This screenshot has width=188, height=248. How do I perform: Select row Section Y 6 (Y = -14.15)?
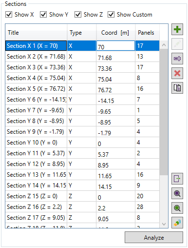point(82,100)
